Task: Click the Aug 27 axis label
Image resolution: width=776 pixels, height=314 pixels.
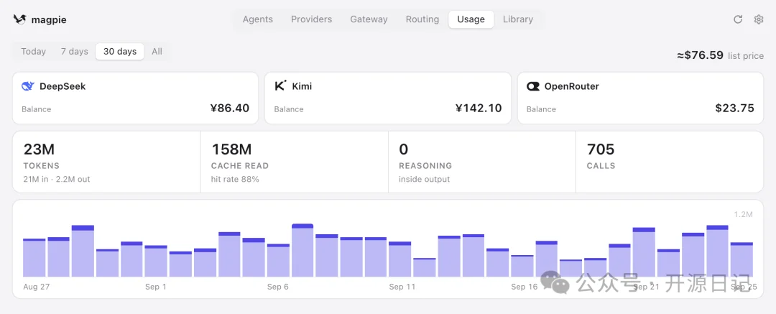Action: pos(37,287)
